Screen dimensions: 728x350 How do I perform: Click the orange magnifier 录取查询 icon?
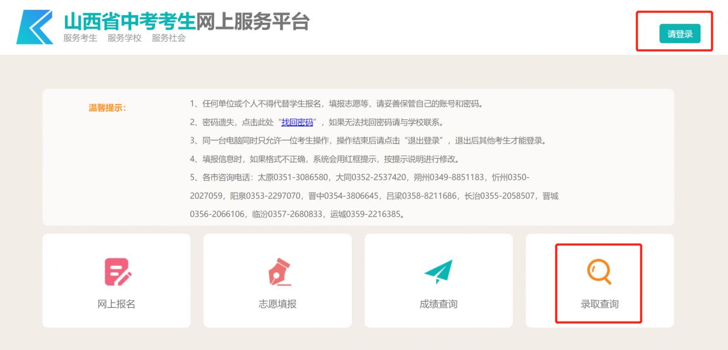(x=599, y=272)
